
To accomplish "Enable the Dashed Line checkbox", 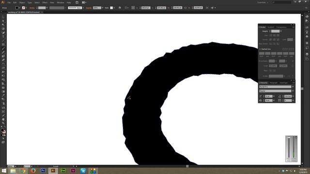I will (x=260, y=49).
